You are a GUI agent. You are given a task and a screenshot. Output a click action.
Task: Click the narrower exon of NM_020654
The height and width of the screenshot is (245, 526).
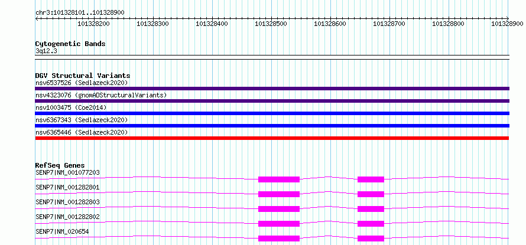pyautogui.click(x=371, y=239)
